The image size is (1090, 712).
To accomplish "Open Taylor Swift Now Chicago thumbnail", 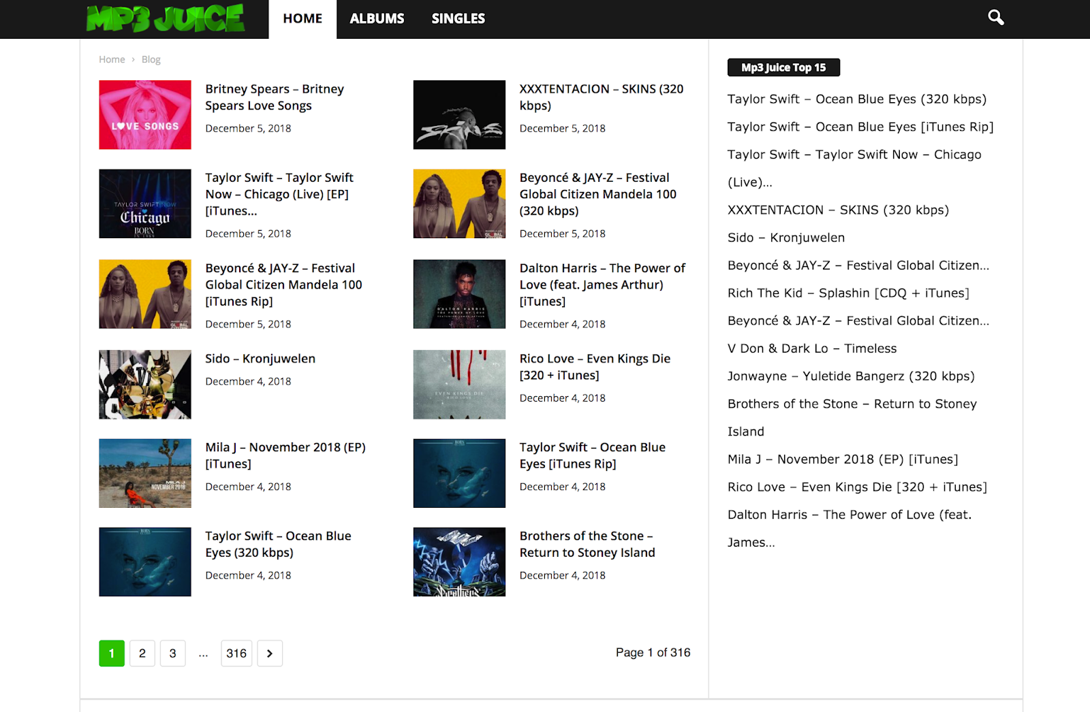I will point(145,204).
